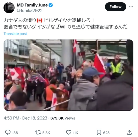Click the Canada flag emoji in the post

point(40,20)
